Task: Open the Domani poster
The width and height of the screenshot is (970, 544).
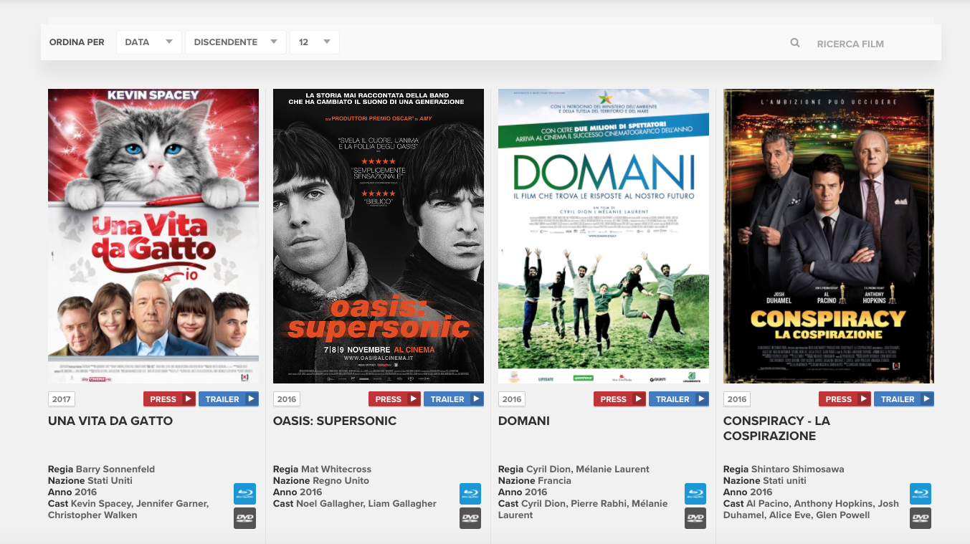Action: click(604, 237)
